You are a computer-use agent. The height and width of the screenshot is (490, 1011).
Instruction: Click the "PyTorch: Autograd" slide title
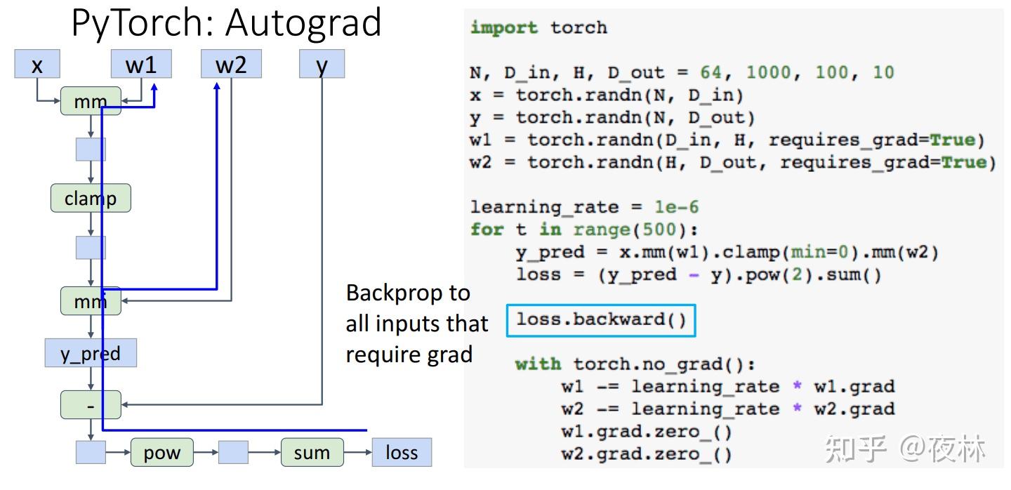click(x=226, y=22)
